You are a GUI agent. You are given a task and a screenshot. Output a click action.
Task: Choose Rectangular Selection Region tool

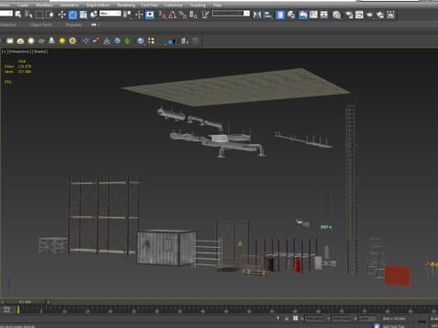point(39,15)
